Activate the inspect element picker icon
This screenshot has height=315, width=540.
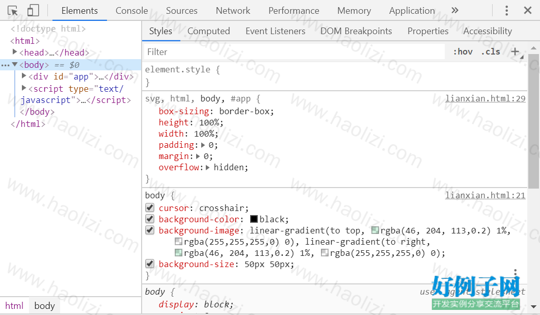13,11
